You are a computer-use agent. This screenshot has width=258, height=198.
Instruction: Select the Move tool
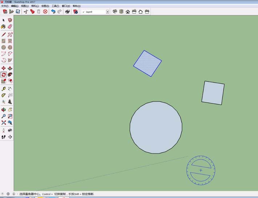point(4,68)
